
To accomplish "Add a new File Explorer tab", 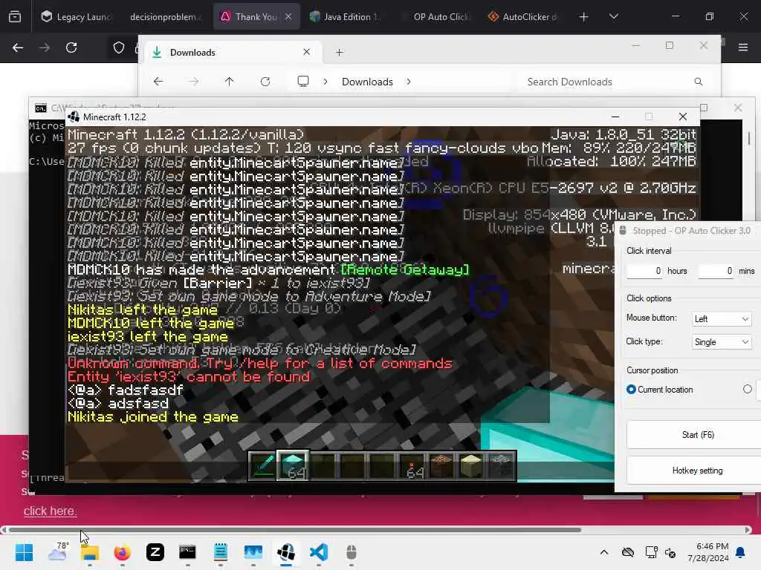I will point(339,53).
